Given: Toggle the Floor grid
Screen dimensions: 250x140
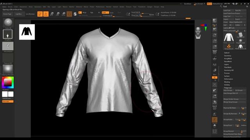Looking at the screenshot, I should click(x=214, y=59).
